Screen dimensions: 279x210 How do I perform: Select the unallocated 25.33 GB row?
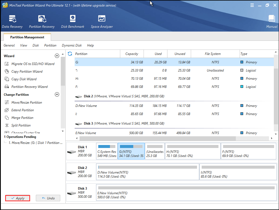click(174, 70)
